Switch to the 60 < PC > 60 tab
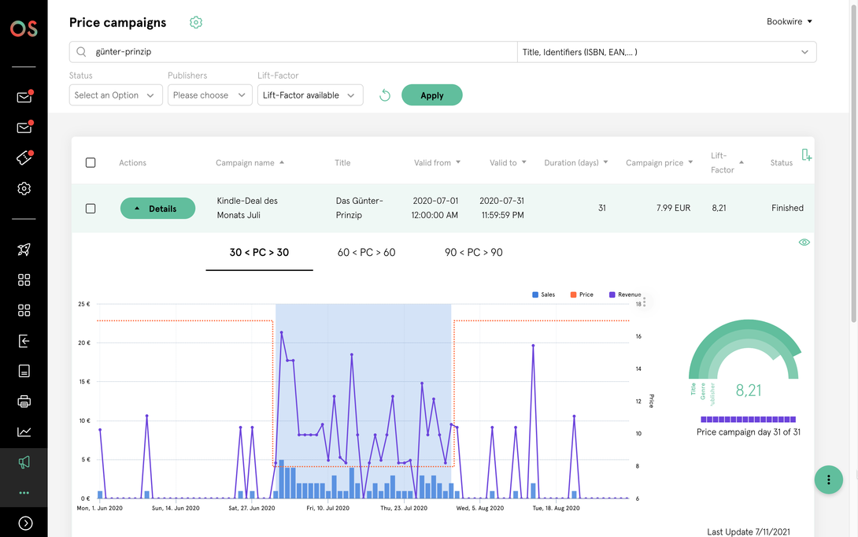Screen dimensions: 858x537 pyautogui.click(x=366, y=253)
